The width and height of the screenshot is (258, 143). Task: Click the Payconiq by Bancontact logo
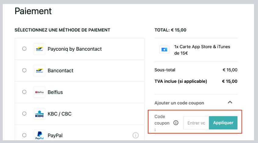(x=39, y=49)
